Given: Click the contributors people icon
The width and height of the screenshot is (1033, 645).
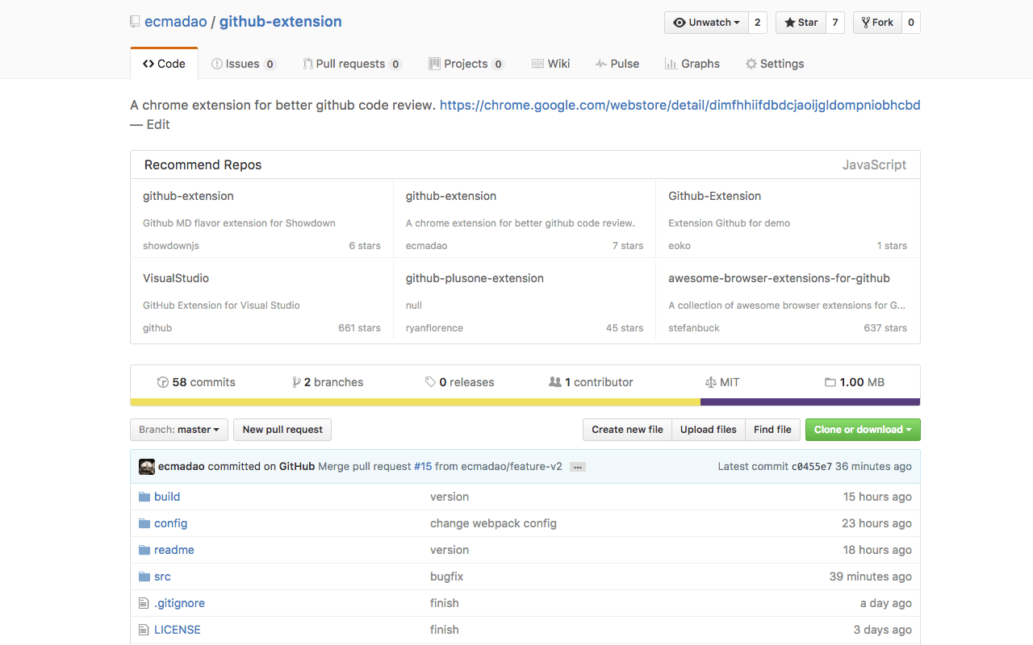Looking at the screenshot, I should point(555,382).
